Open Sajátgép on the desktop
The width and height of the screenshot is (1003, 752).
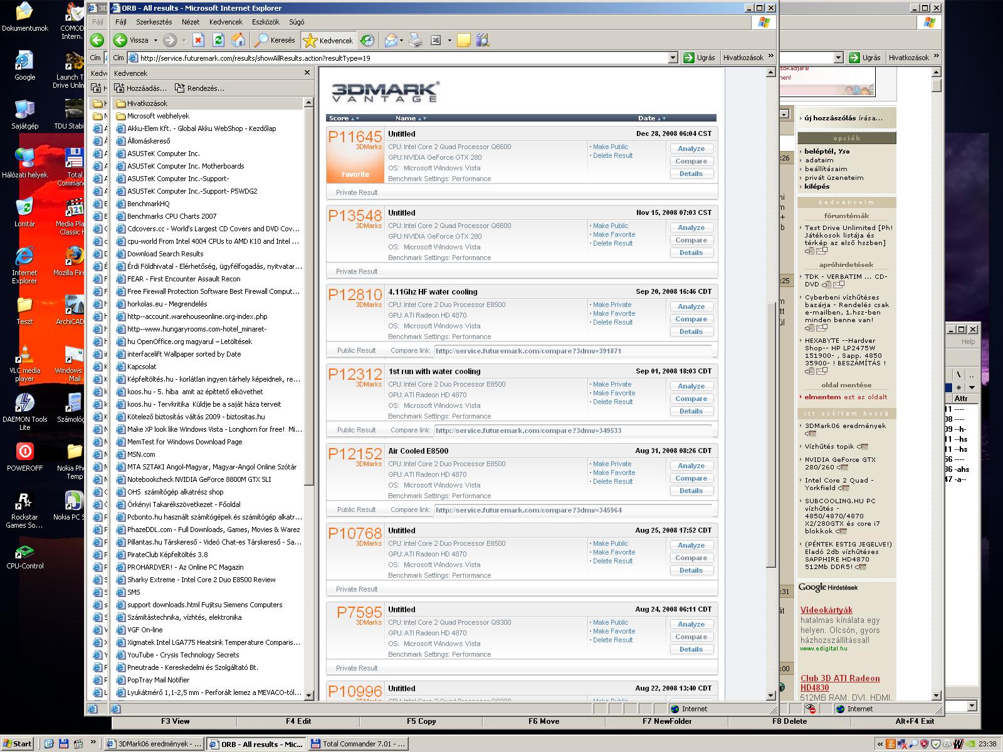(x=24, y=115)
